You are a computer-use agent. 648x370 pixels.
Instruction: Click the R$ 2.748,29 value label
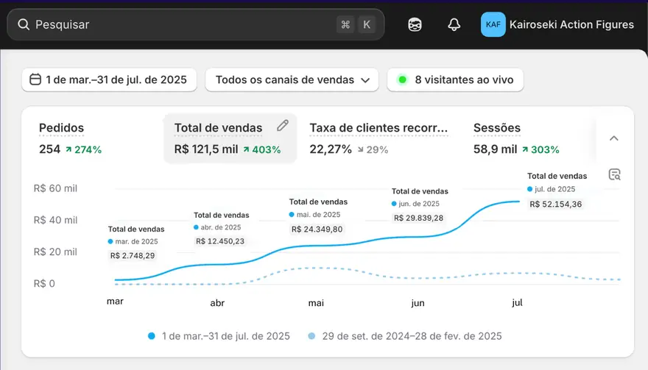coord(133,255)
